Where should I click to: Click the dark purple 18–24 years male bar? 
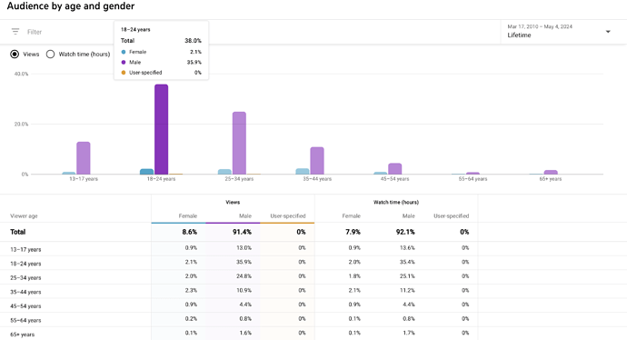(x=161, y=129)
